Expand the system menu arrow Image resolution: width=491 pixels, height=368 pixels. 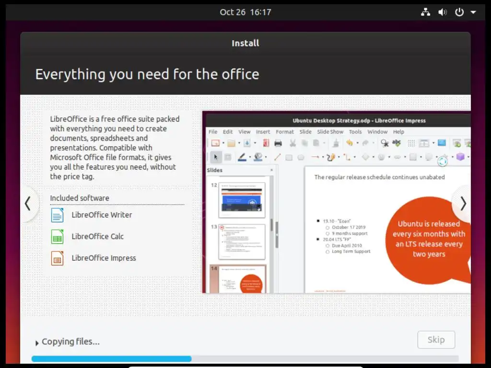[473, 12]
